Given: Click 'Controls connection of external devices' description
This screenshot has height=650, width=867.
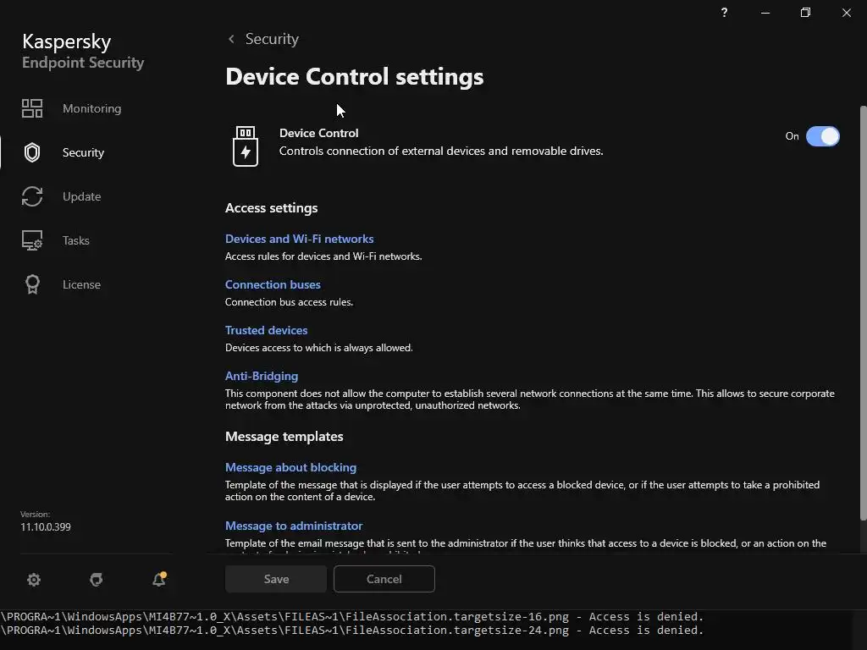Looking at the screenshot, I should pyautogui.click(x=441, y=151).
